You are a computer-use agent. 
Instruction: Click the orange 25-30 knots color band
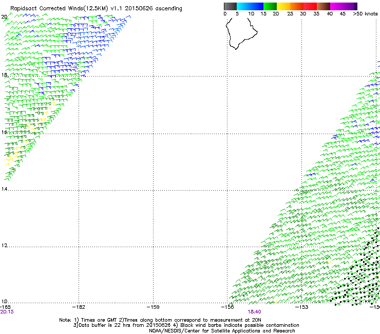point(297,6)
